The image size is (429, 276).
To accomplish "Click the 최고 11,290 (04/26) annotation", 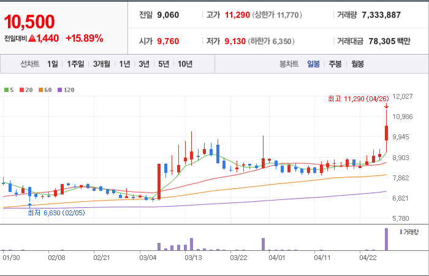I will tap(358, 99).
